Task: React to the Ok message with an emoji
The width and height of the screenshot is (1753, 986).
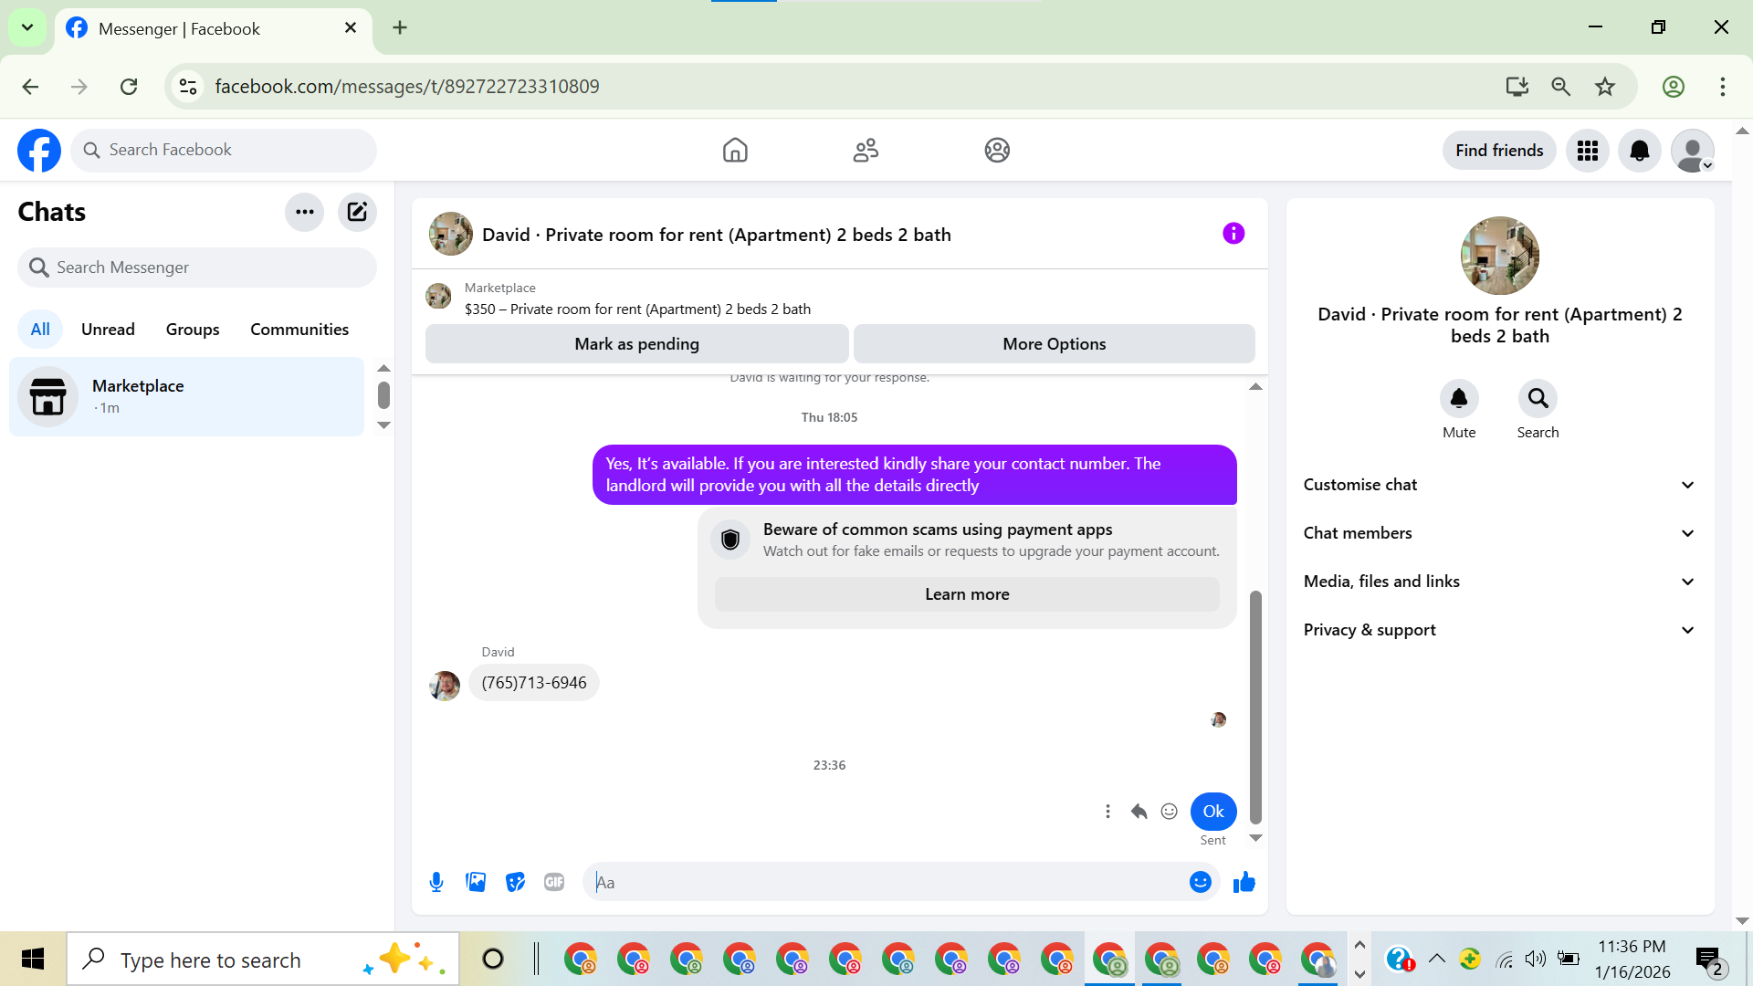Action: coord(1169,812)
